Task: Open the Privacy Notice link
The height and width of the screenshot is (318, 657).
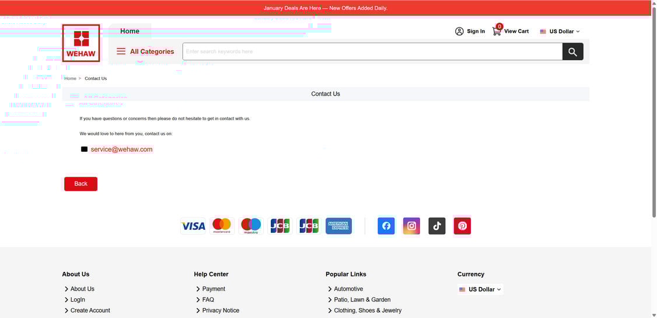Action: pos(221,311)
